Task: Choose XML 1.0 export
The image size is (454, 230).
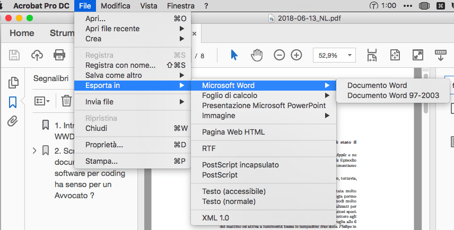Action: click(x=264, y=218)
